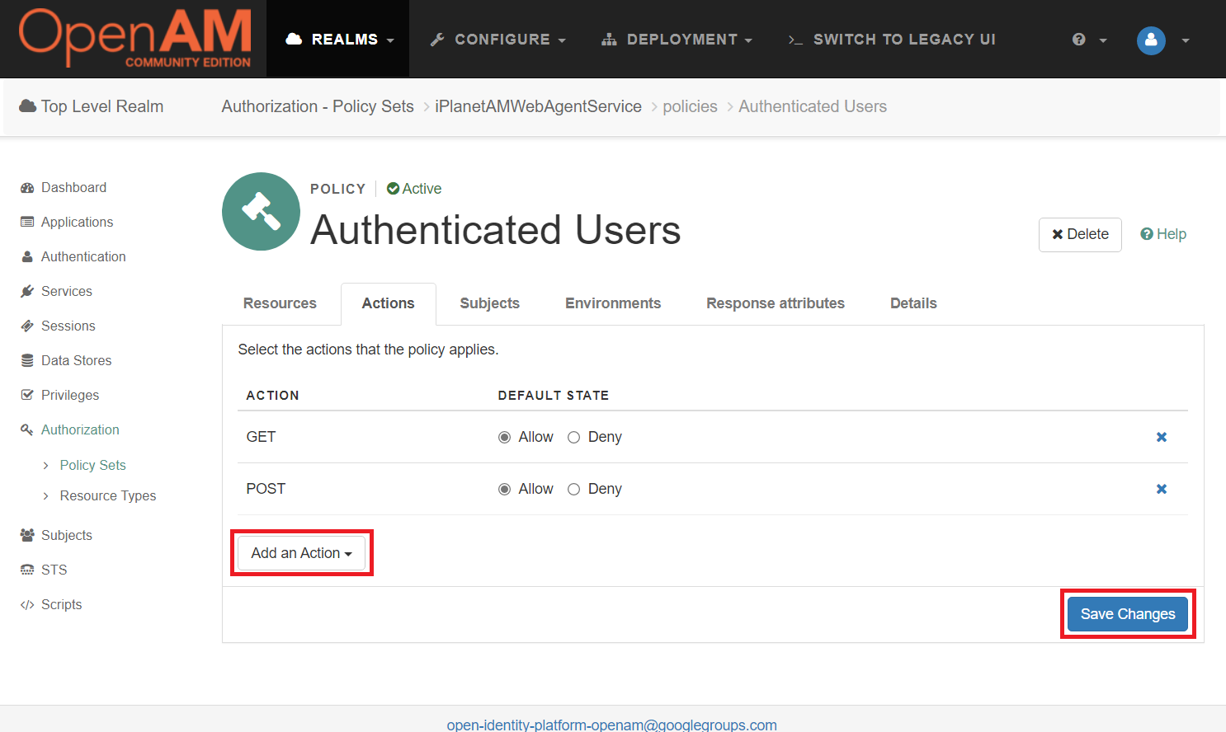This screenshot has height=732, width=1226.
Task: Click the Authentication person icon in the sidebar
Action: (27, 257)
